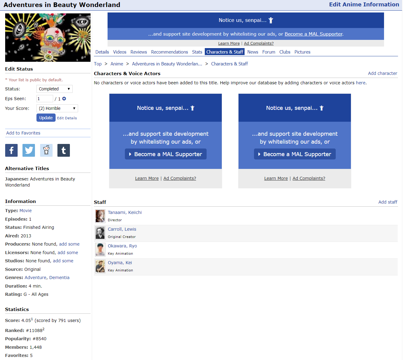Open the Recommendations tab
The width and height of the screenshot is (405, 360).
(170, 52)
